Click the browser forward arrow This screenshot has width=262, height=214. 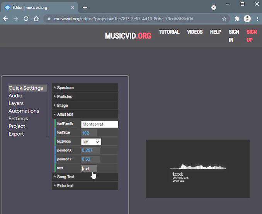[16, 19]
